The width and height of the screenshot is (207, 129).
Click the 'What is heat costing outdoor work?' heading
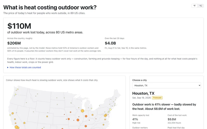coord(50,7)
